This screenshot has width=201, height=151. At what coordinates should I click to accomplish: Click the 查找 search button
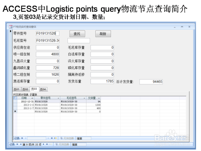pos(77,34)
